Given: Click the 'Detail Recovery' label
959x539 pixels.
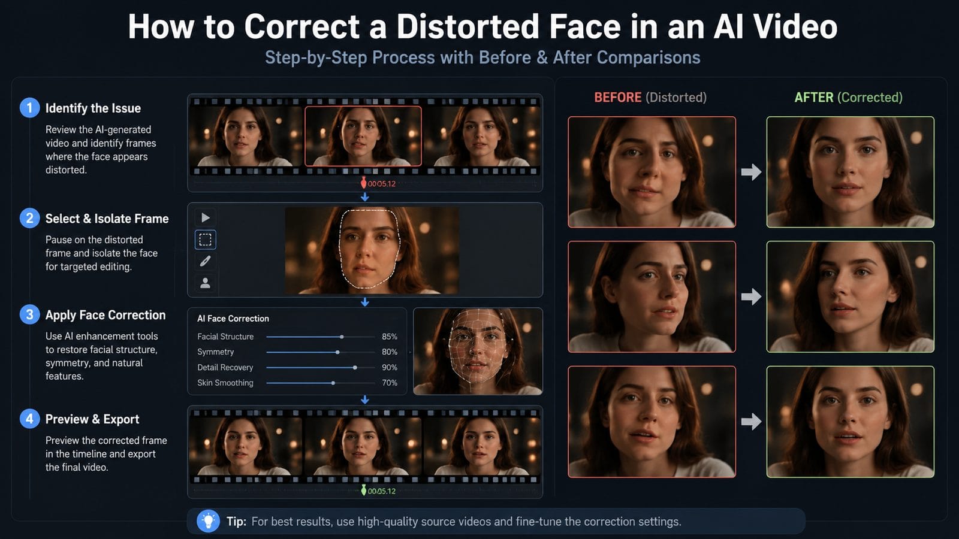Looking at the screenshot, I should click(225, 368).
